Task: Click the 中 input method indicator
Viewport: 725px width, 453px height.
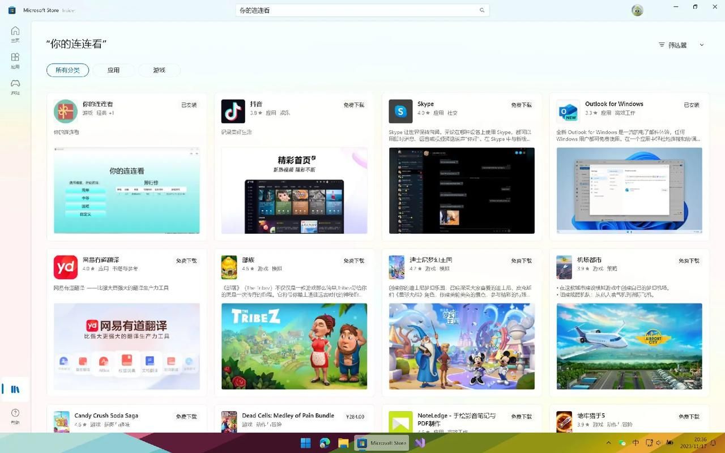Action: [x=636, y=443]
